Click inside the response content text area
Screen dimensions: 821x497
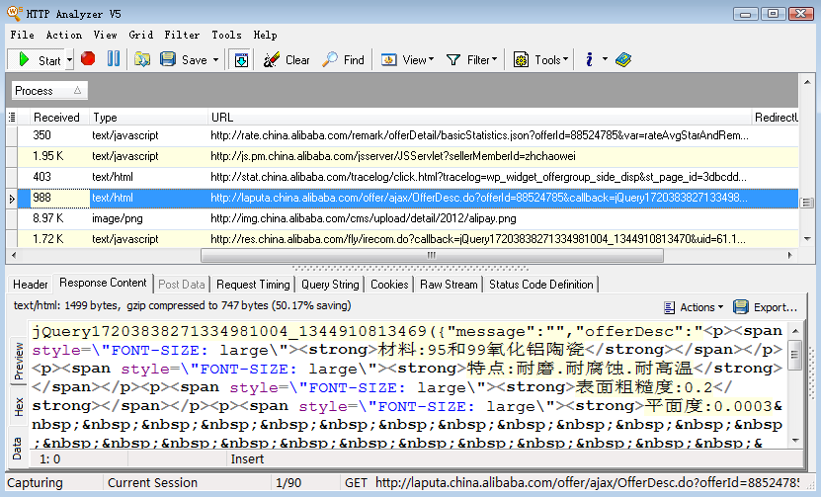pos(408,386)
